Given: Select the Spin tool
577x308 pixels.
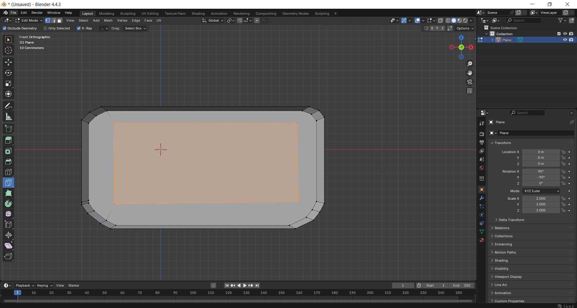Looking at the screenshot, I should coord(8,204).
